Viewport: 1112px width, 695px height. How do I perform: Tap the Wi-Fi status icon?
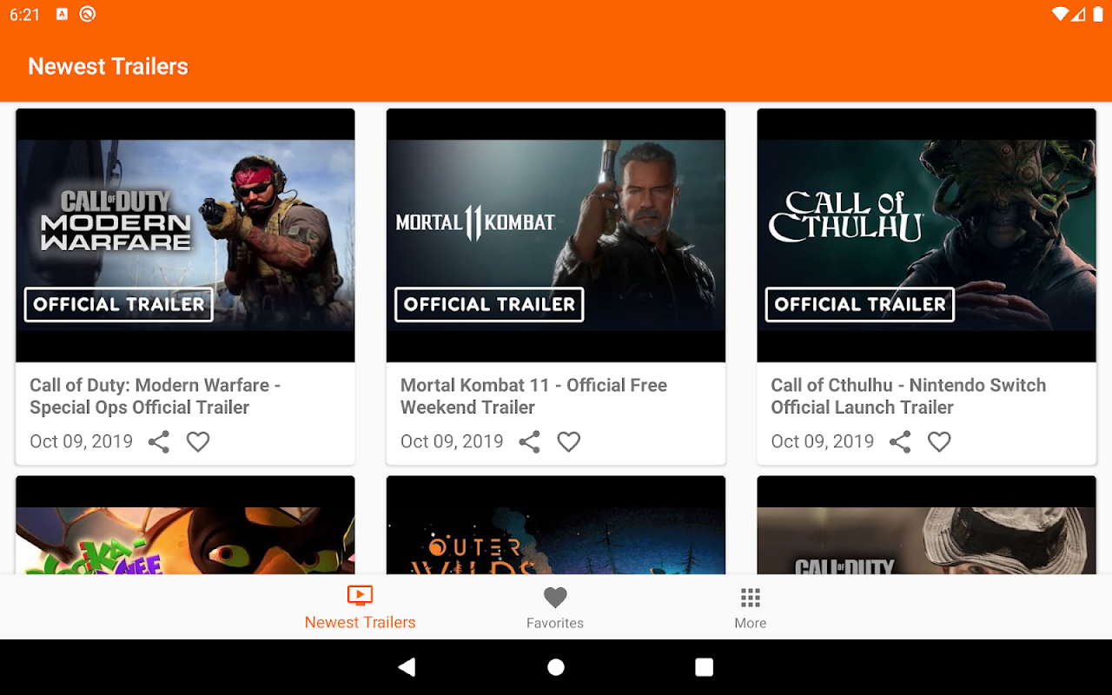[x=1060, y=14]
